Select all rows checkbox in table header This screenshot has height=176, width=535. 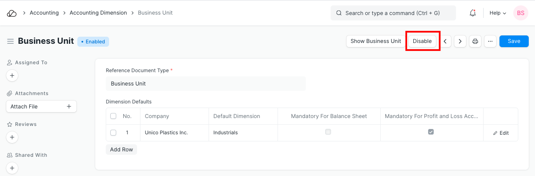pyautogui.click(x=113, y=116)
